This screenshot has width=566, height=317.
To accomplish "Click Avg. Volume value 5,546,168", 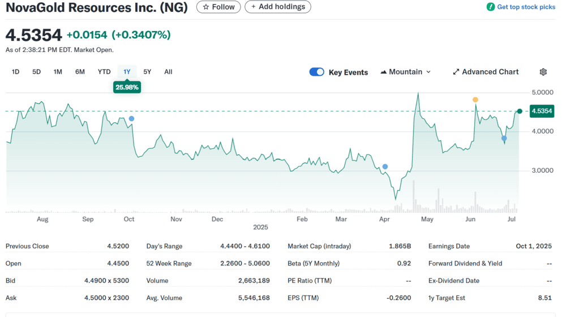I will click(x=254, y=298).
